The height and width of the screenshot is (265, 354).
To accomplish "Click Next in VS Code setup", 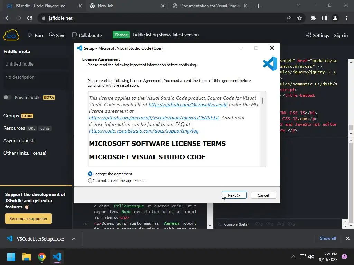I will pyautogui.click(x=234, y=195).
